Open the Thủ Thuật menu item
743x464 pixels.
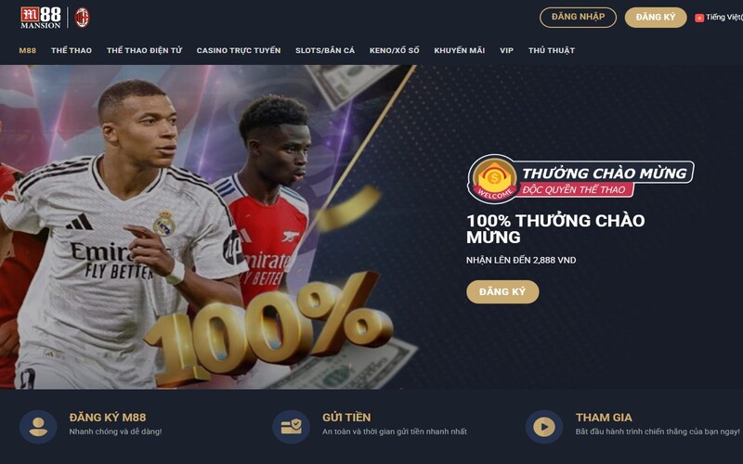(552, 50)
